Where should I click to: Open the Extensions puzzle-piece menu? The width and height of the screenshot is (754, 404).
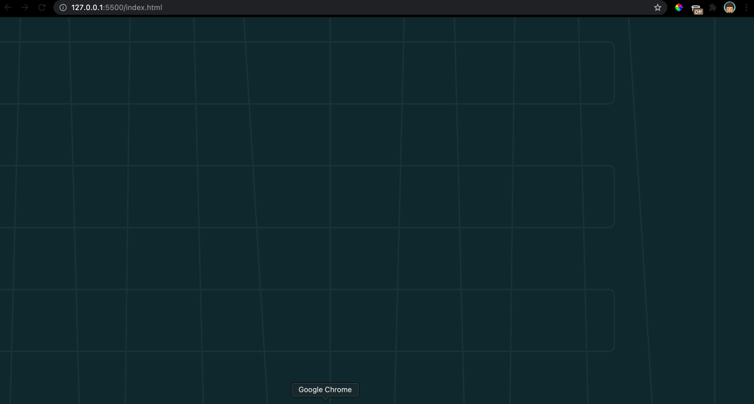(713, 7)
